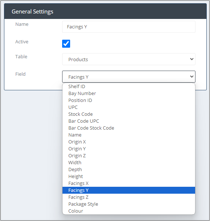This screenshot has height=221, width=210.
Task: Select Stock Code field option
Action: tap(129, 114)
